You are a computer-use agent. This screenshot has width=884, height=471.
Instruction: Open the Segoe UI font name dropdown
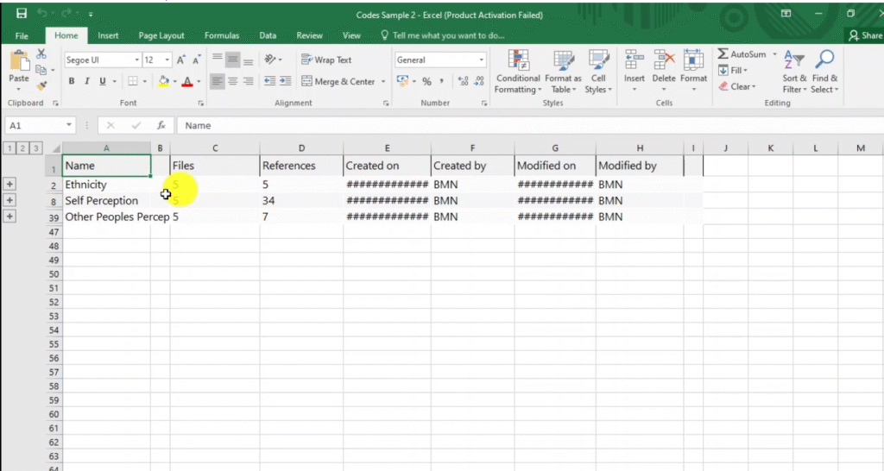pos(136,60)
